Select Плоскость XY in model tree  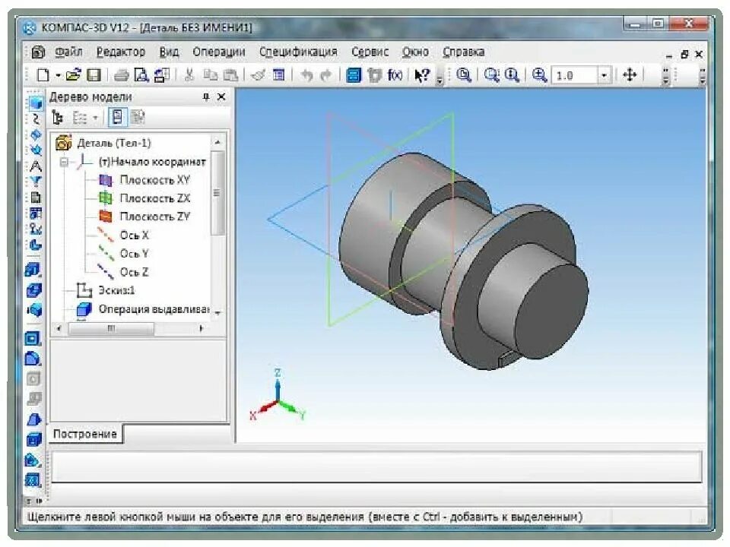[x=154, y=179]
